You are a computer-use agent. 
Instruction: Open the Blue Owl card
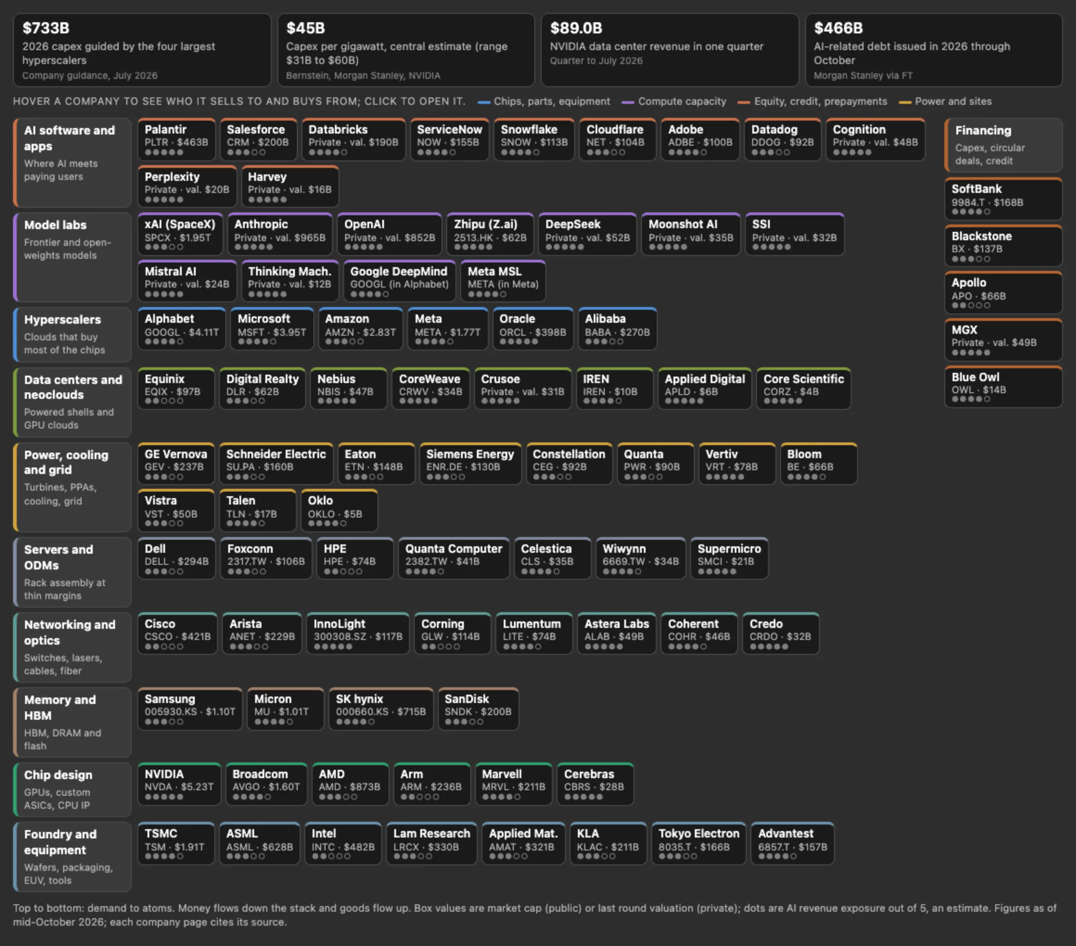pyautogui.click(x=1003, y=387)
